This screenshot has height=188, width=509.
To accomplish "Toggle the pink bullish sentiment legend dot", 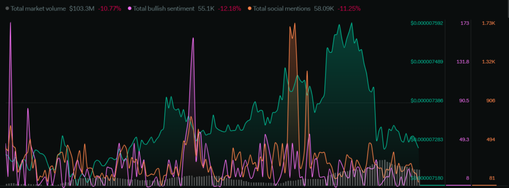I will click(x=130, y=9).
